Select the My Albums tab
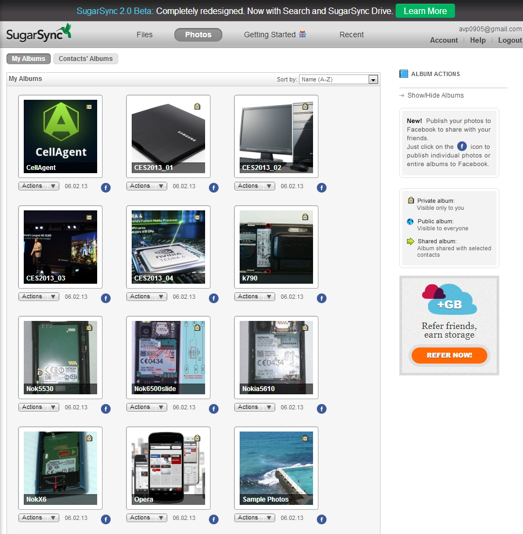This screenshot has height=534, width=523. tap(29, 59)
